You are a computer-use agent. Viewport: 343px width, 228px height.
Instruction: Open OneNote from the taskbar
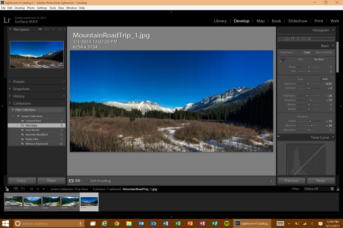pyautogui.click(x=202, y=223)
